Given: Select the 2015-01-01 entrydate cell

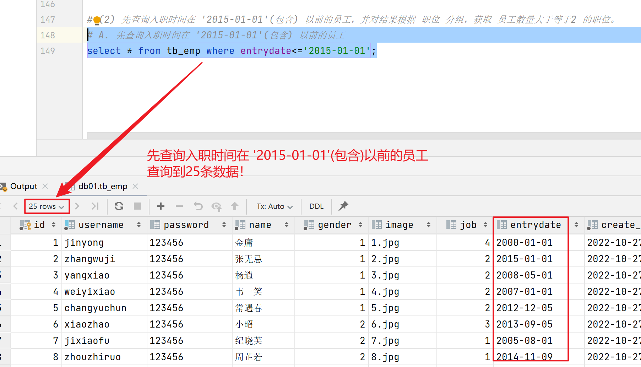Looking at the screenshot, I should pyautogui.click(x=538, y=259).
